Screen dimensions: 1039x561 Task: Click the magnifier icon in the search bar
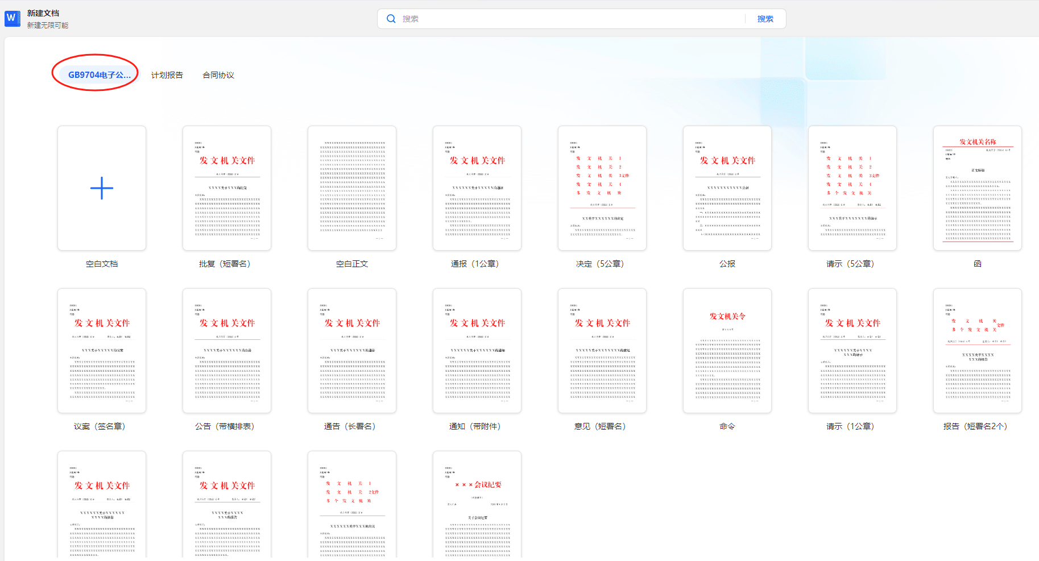[x=391, y=18]
